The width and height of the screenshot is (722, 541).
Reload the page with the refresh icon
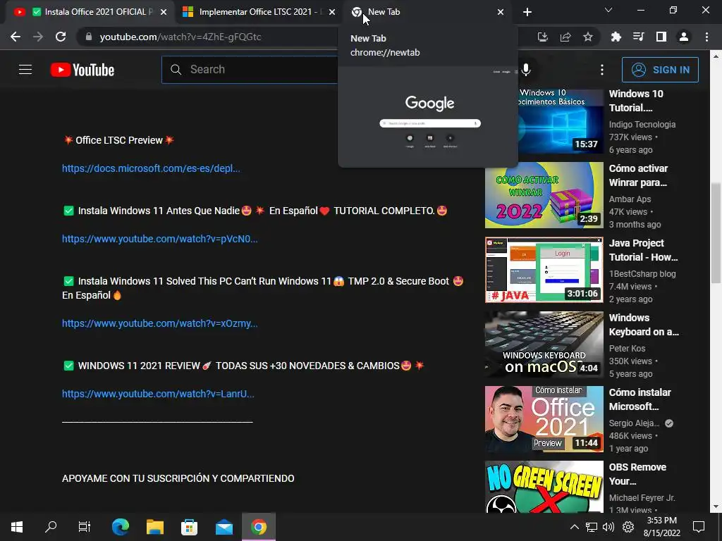(x=61, y=37)
